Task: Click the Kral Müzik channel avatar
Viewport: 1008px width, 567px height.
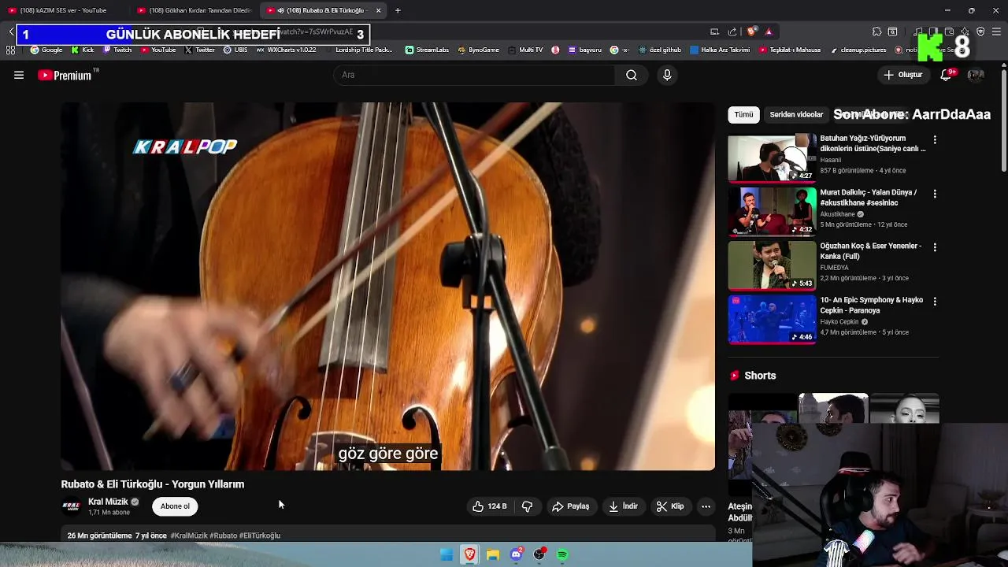Action: coord(71,506)
